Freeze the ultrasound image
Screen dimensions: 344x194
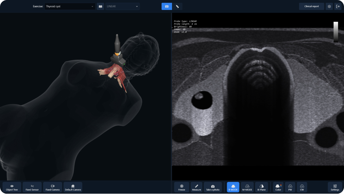182,187
